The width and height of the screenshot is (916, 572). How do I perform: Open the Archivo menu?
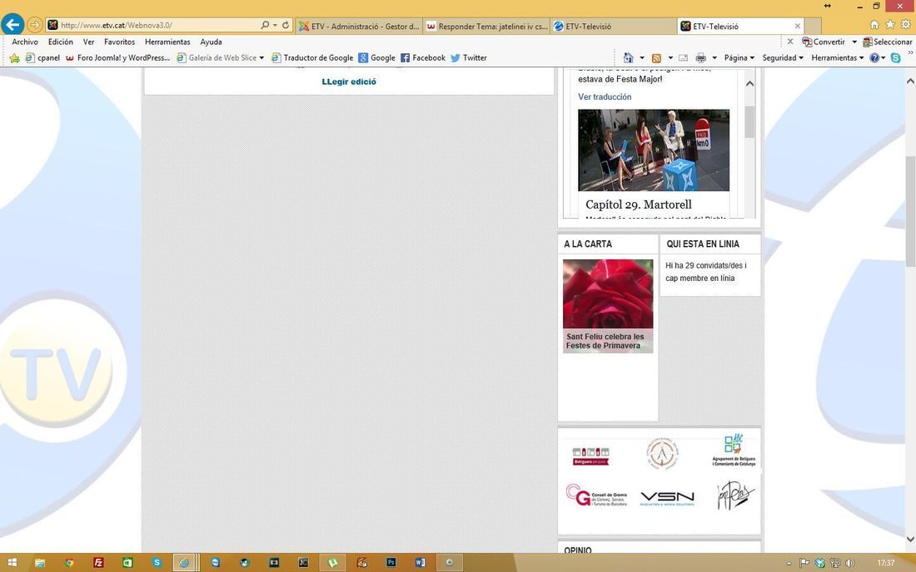[x=25, y=42]
